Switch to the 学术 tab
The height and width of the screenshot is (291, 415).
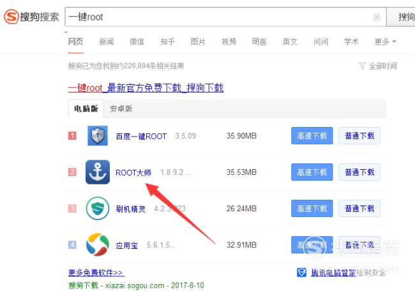351,41
